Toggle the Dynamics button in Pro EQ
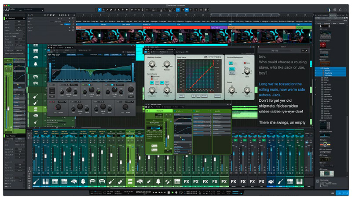Viewport: 352px width, 199px height. pos(80,54)
